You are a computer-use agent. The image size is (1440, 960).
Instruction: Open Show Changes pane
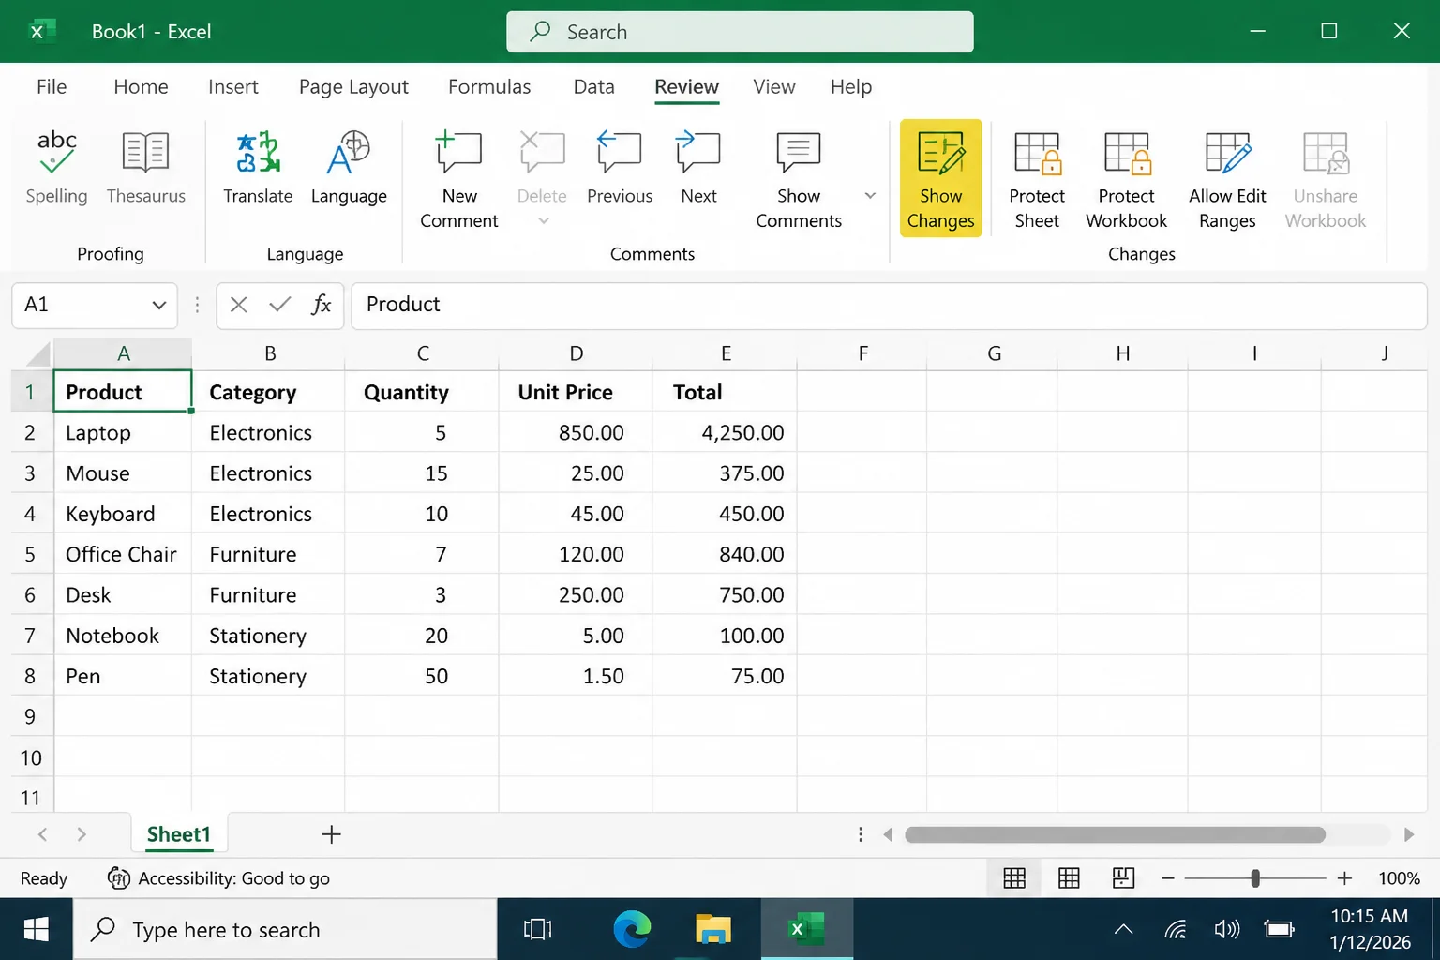[x=940, y=178]
